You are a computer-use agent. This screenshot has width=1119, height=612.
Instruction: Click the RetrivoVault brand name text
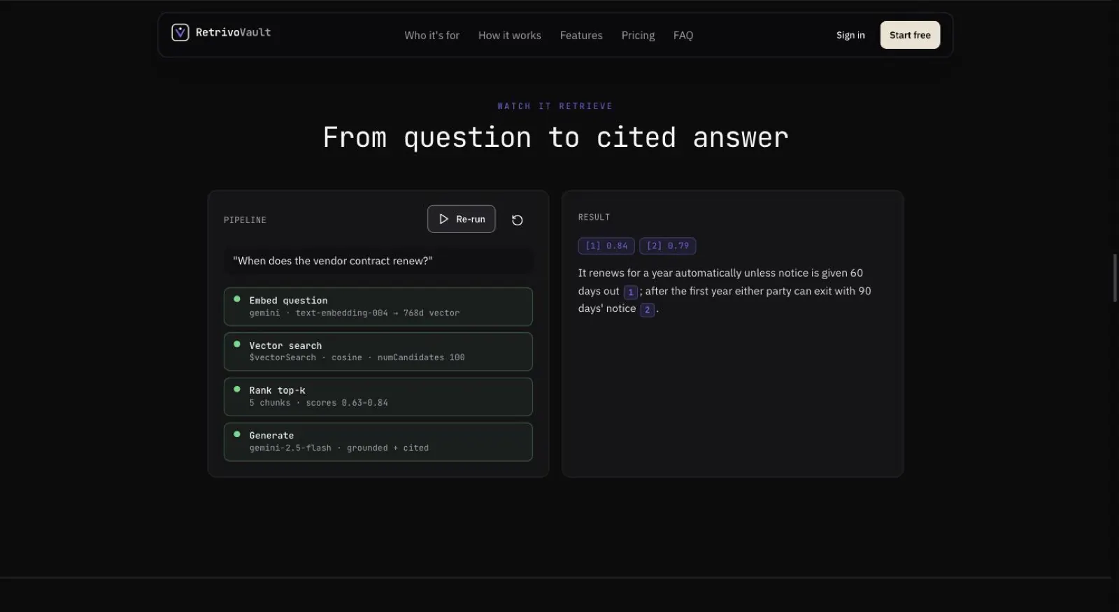click(x=233, y=32)
